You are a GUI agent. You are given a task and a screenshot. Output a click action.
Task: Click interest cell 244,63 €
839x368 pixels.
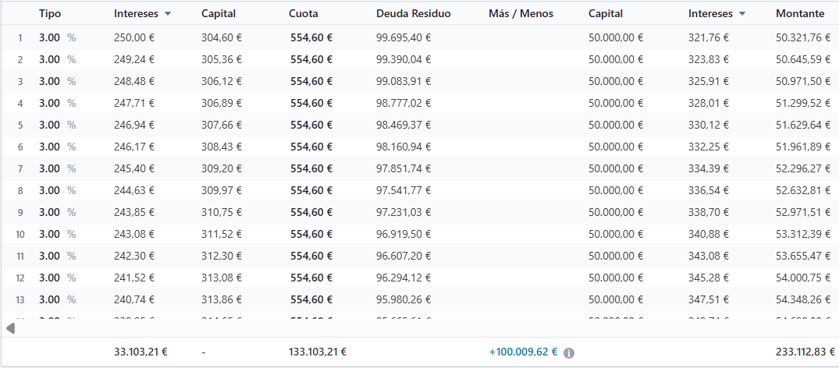(134, 190)
